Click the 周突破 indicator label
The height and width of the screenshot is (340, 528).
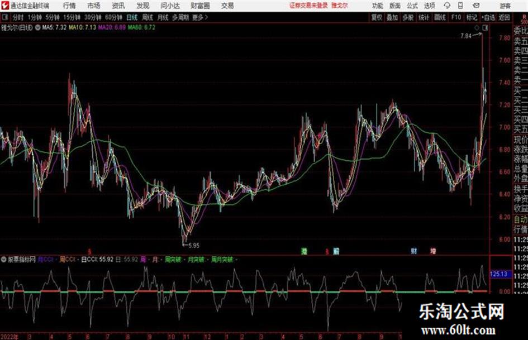click(173, 260)
